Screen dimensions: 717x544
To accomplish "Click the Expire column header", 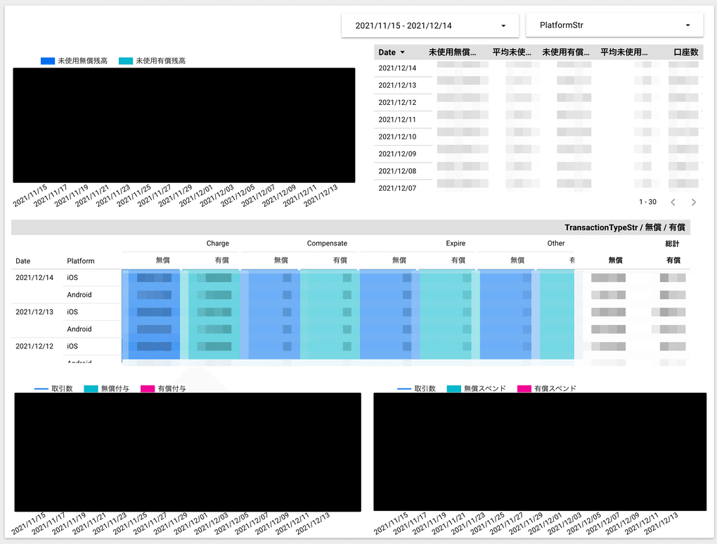I will (456, 243).
